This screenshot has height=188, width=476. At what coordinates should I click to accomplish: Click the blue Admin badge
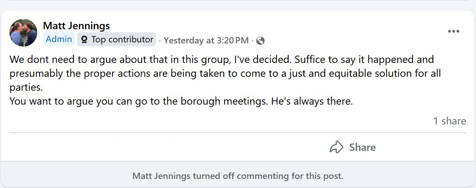pyautogui.click(x=59, y=39)
